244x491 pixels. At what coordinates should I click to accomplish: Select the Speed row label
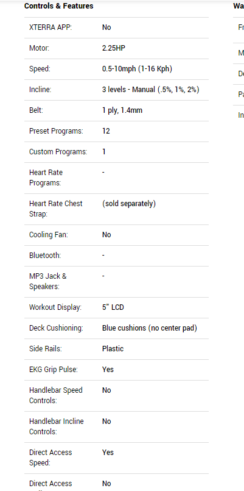coord(40,69)
